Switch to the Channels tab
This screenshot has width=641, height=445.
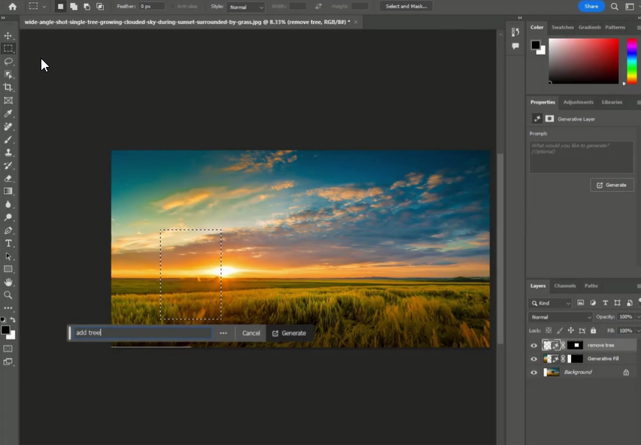click(564, 286)
